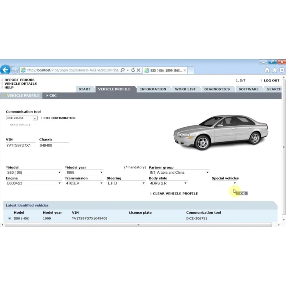Click the browser Back arrow button
The height and width of the screenshot is (286, 286).
pyautogui.click(x=5, y=70)
